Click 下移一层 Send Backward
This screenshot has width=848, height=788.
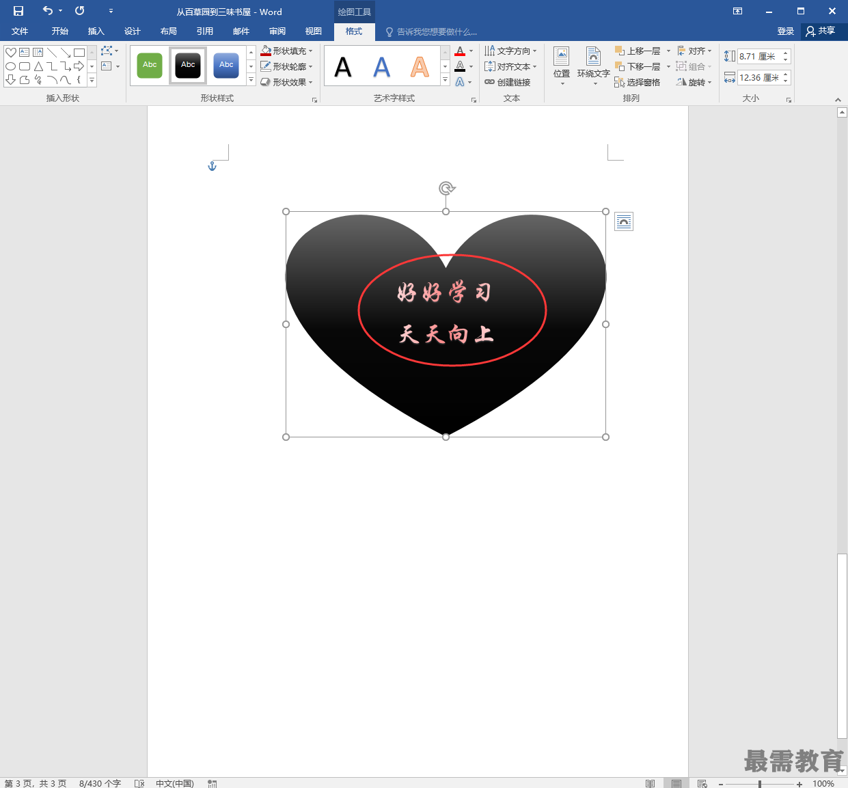pyautogui.click(x=638, y=66)
